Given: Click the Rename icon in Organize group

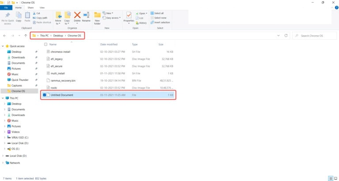Looking at the screenshot, I should [x=86, y=17].
